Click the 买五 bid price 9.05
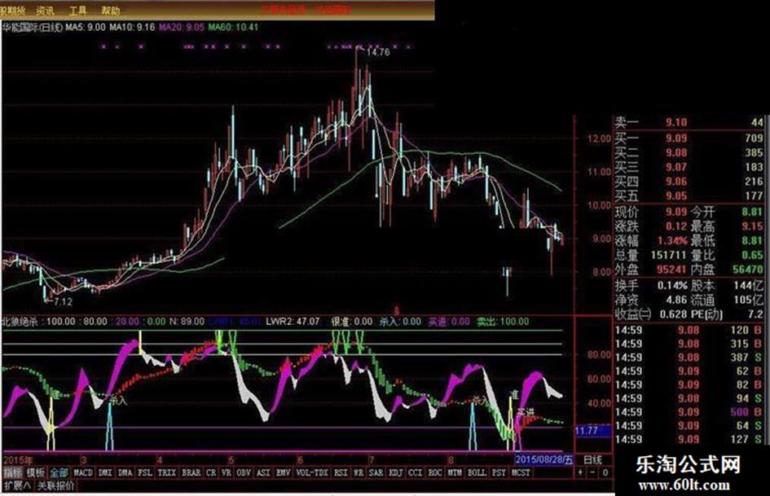770x496 pixels. pyautogui.click(x=676, y=195)
